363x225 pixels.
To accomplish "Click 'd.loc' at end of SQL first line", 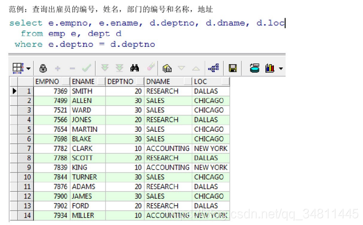I will click(x=271, y=23).
